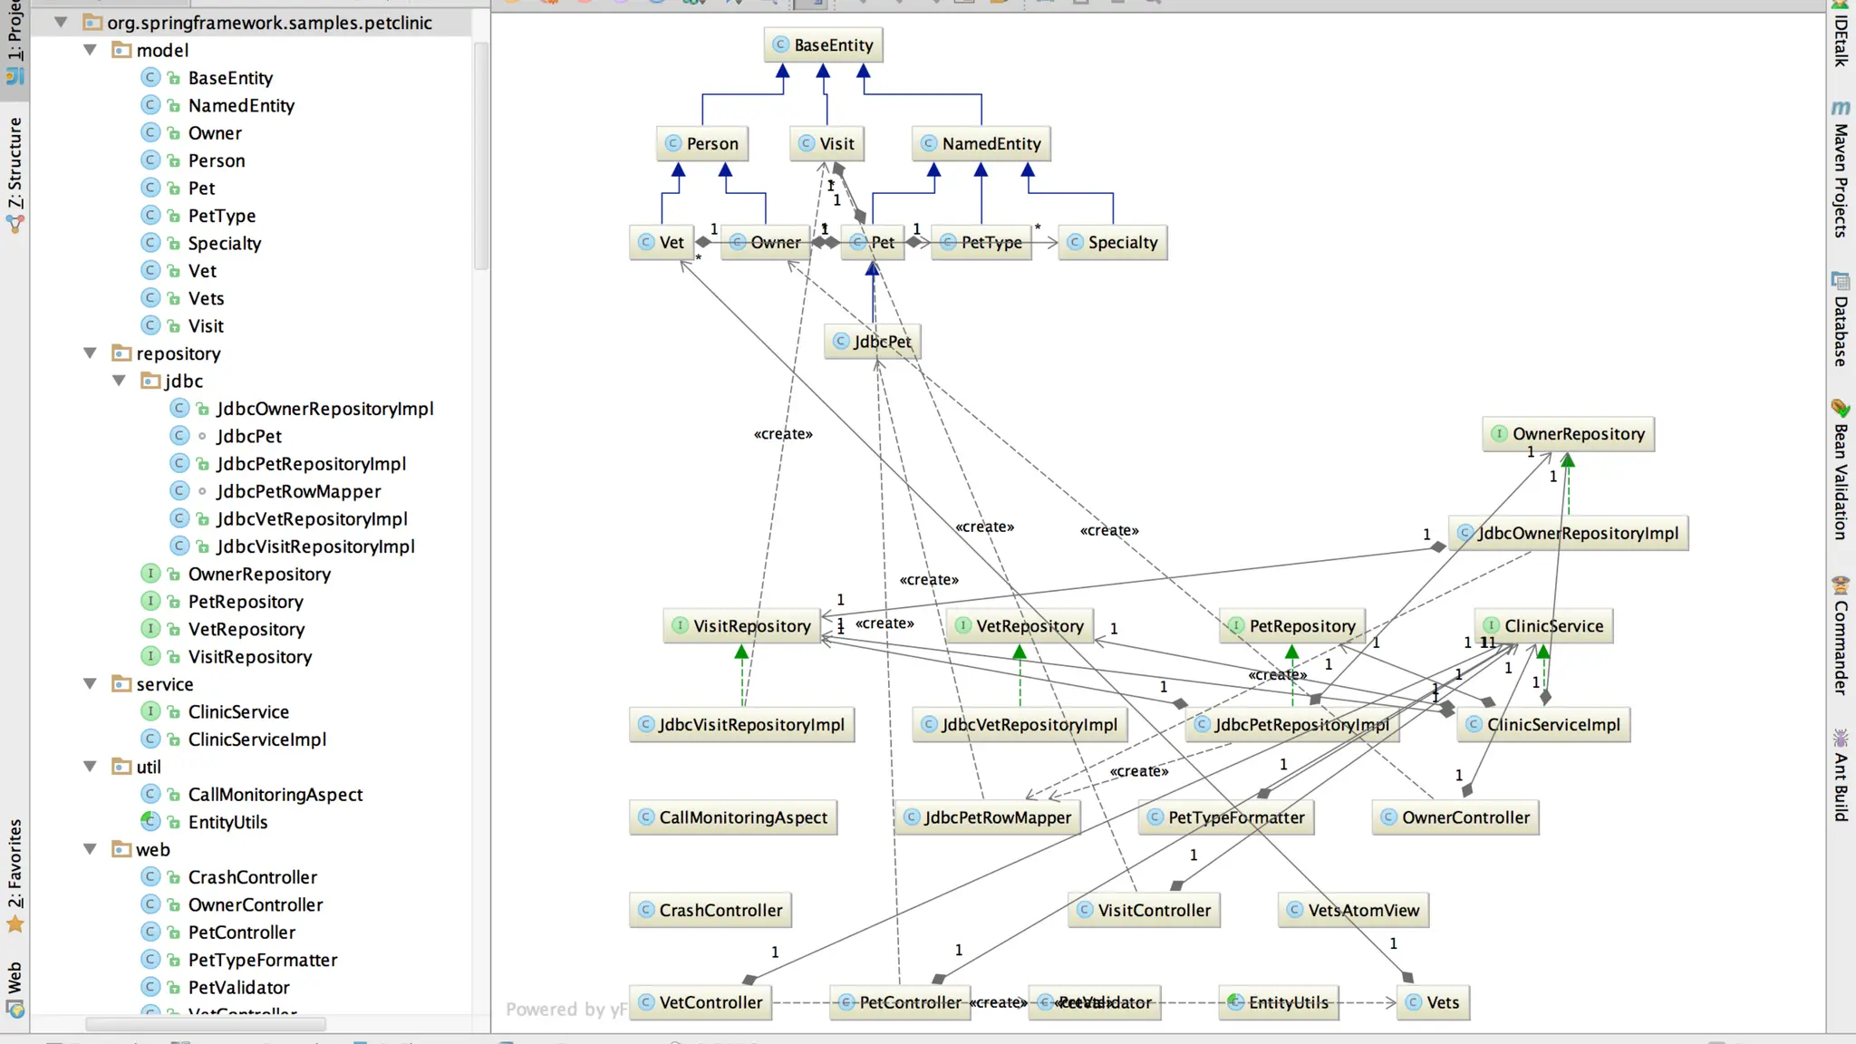Select JdbcPetRowMapper class in the project tree
This screenshot has width=1856, height=1044.
point(298,491)
